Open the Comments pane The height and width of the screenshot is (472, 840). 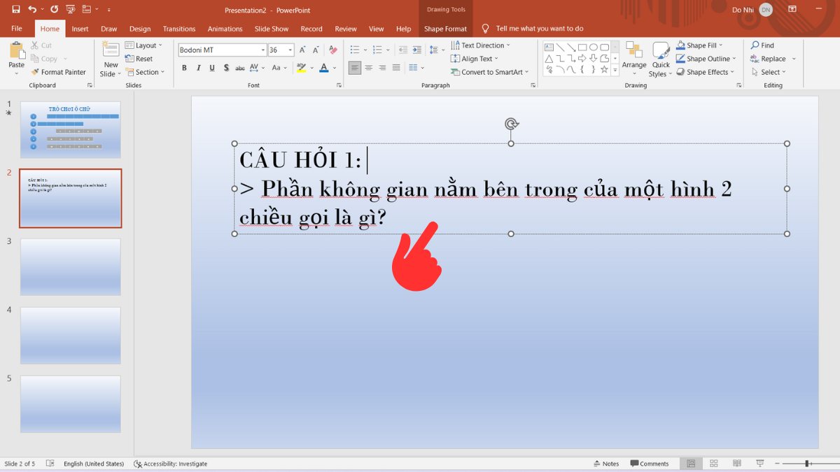coord(650,464)
